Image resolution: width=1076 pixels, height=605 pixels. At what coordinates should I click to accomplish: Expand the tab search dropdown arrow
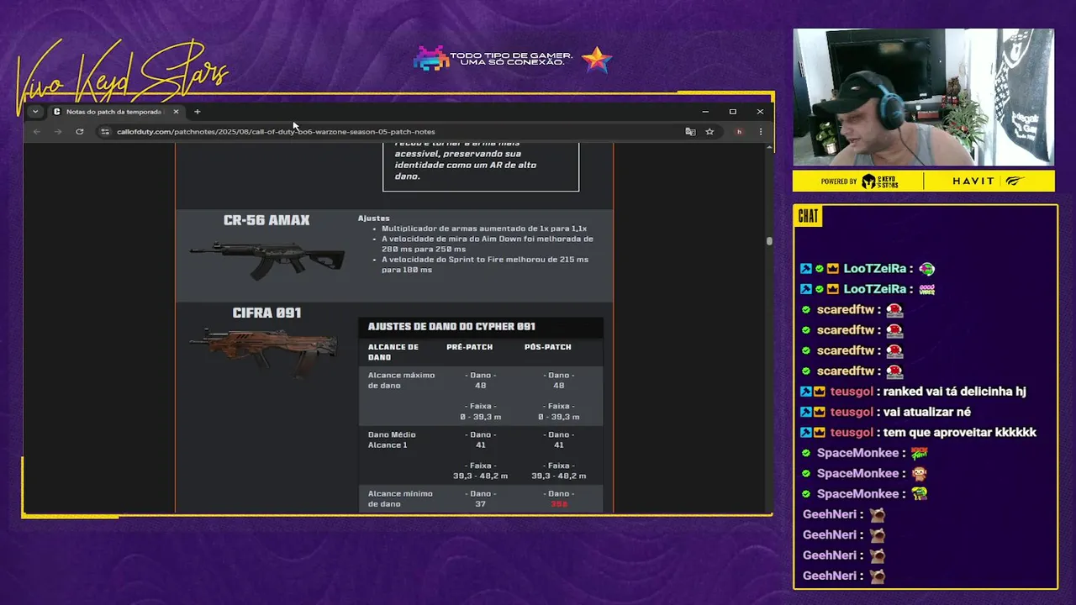click(35, 112)
